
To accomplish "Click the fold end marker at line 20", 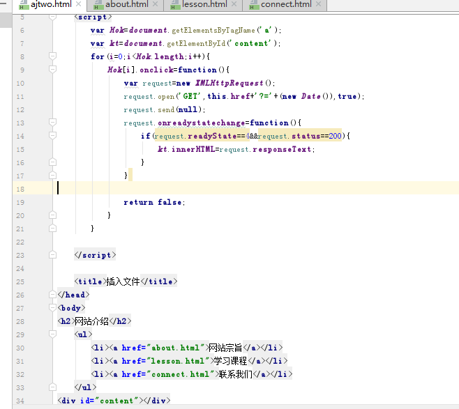I will click(x=53, y=215).
